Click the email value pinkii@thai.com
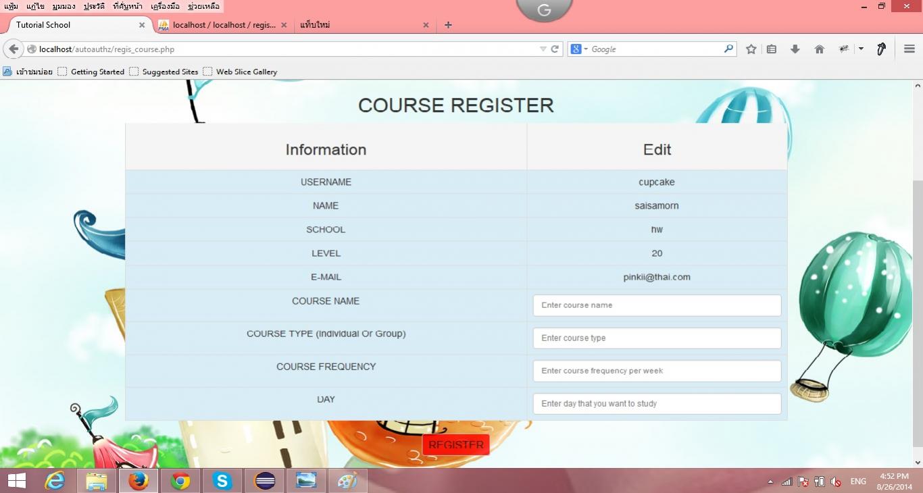Image resolution: width=923 pixels, height=493 pixels. tap(657, 277)
